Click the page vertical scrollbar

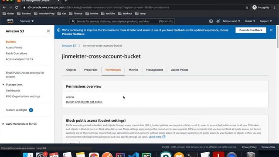click(x=277, y=37)
